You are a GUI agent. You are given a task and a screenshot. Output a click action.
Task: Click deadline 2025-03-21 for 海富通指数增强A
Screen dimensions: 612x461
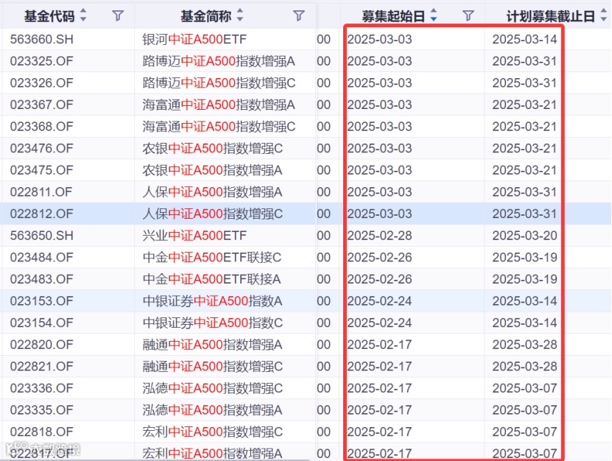[524, 105]
